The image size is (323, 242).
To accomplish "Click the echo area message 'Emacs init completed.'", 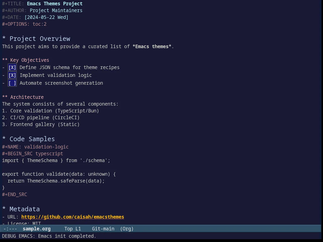I will (67, 236).
